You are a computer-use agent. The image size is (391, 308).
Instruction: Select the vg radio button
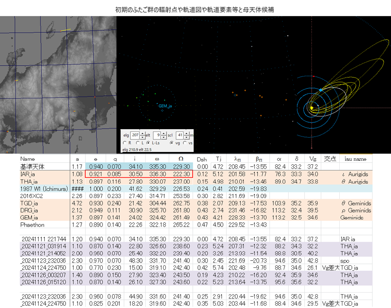click(171, 143)
